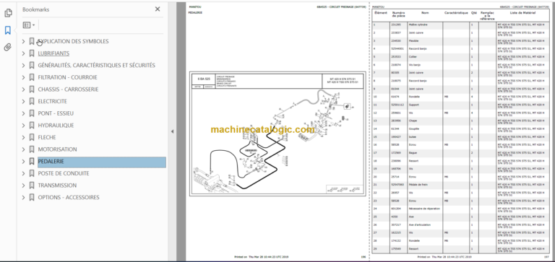Image resolution: width=555 pixels, height=262 pixels.
Task: Expand the OPTIONS - ACCESSOIRES chevron
Action: [23, 198]
